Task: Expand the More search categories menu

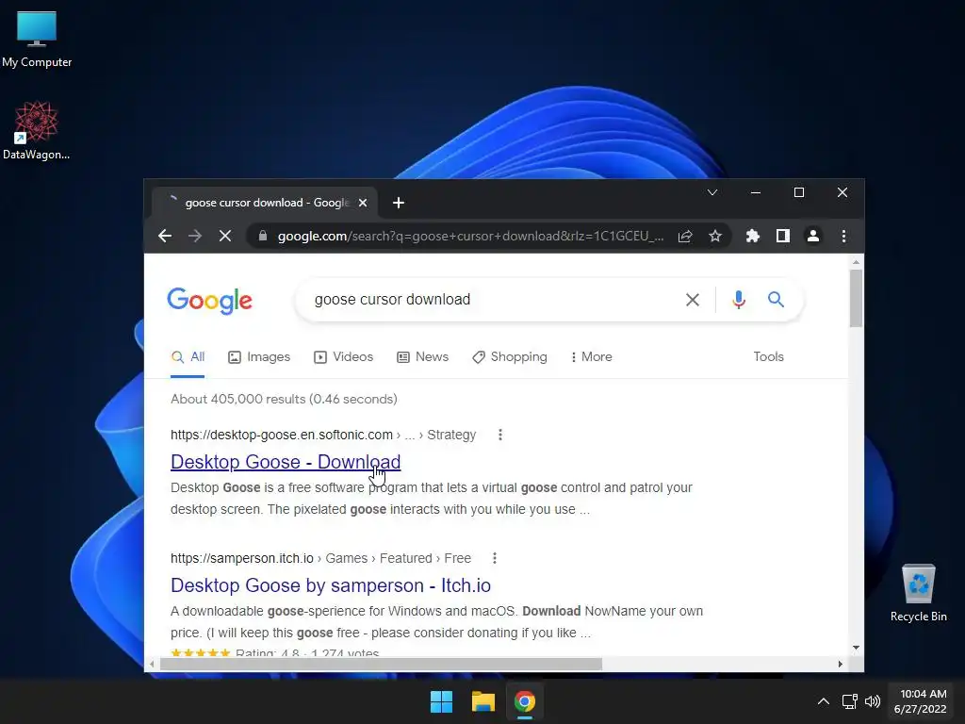Action: (592, 357)
